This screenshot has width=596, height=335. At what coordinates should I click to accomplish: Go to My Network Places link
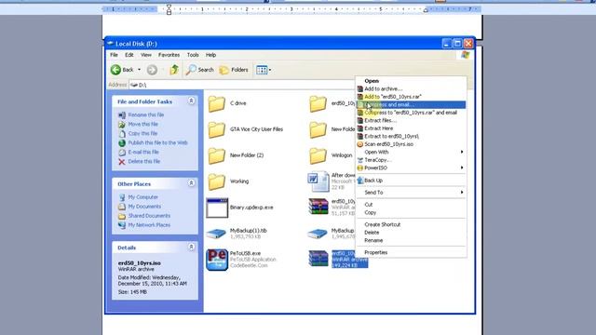(149, 225)
